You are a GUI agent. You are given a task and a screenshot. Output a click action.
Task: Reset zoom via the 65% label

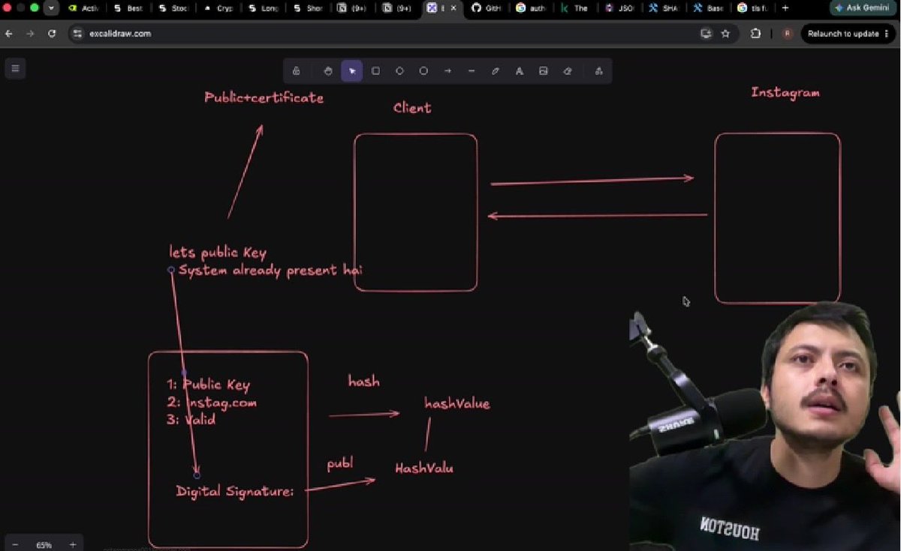click(x=44, y=545)
